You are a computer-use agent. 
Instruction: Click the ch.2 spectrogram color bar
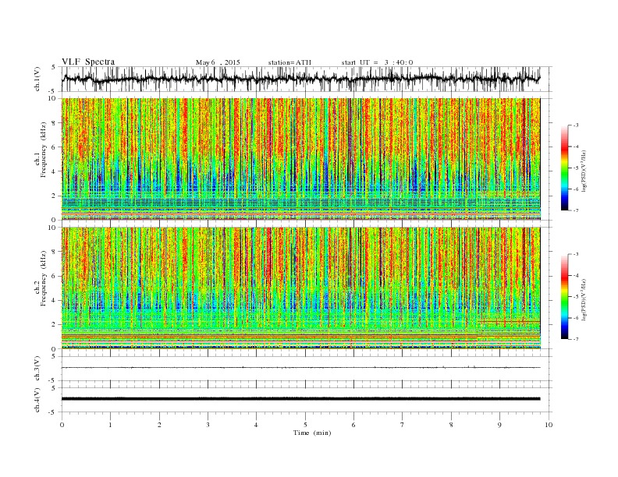pos(564,297)
